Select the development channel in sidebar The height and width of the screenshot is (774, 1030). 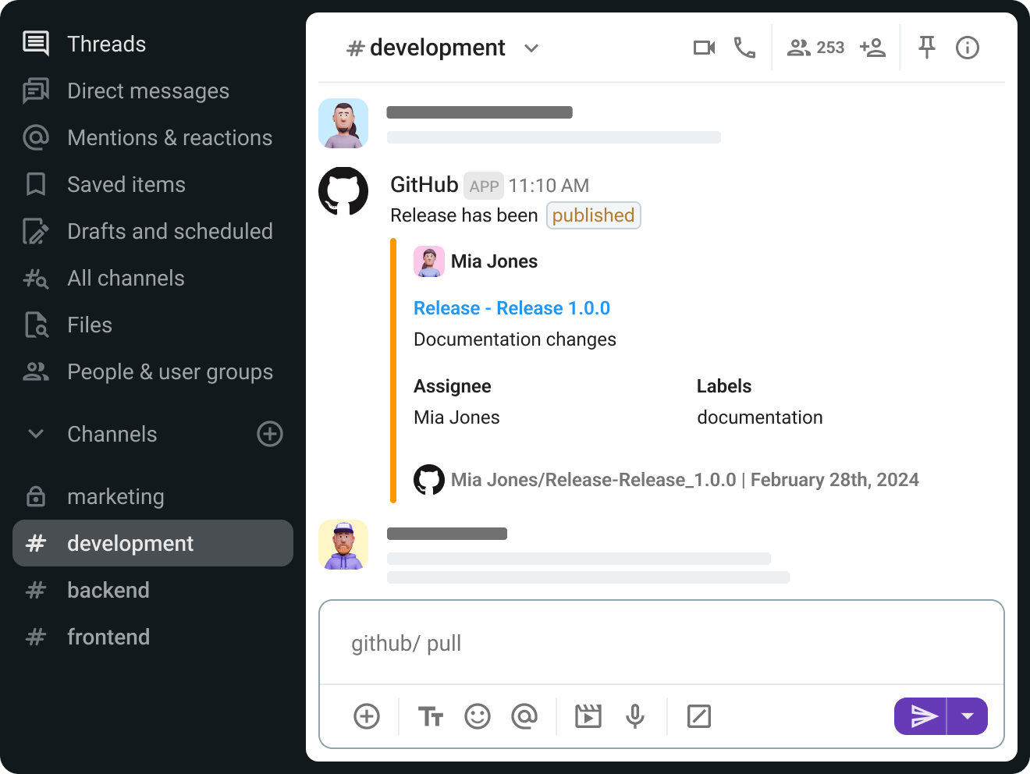click(153, 543)
